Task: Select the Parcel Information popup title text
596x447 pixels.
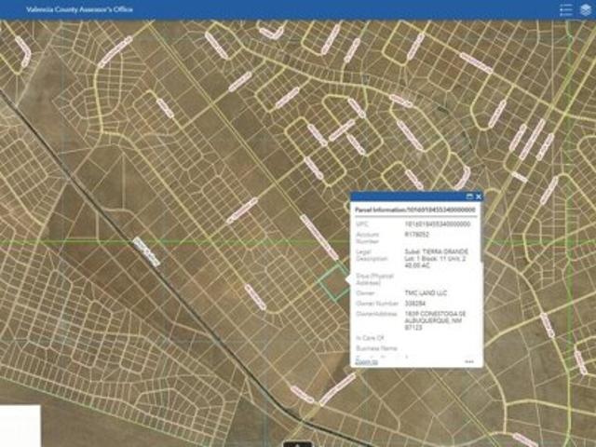Action: (410, 210)
